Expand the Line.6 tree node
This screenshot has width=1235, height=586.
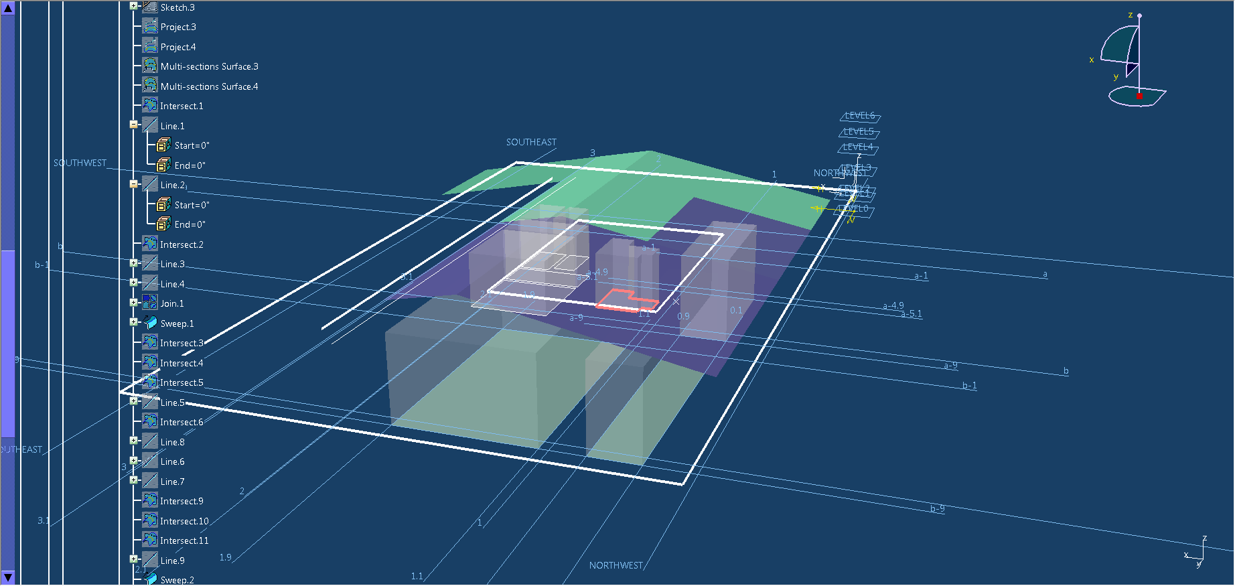[133, 461]
